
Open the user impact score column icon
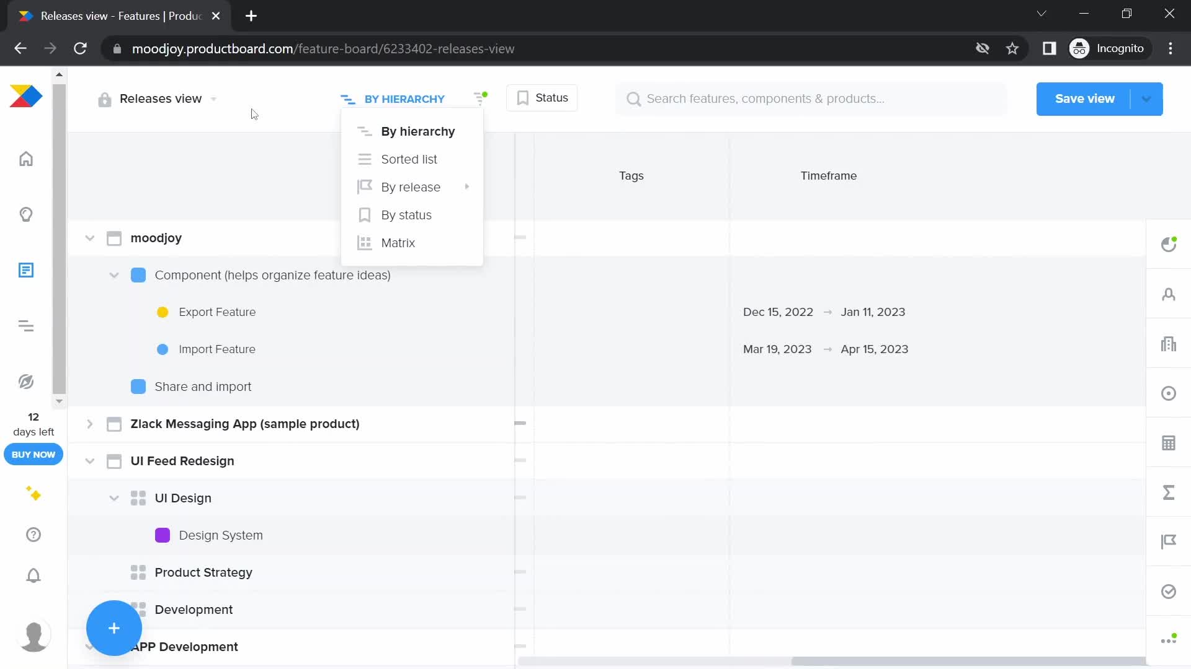(1169, 244)
